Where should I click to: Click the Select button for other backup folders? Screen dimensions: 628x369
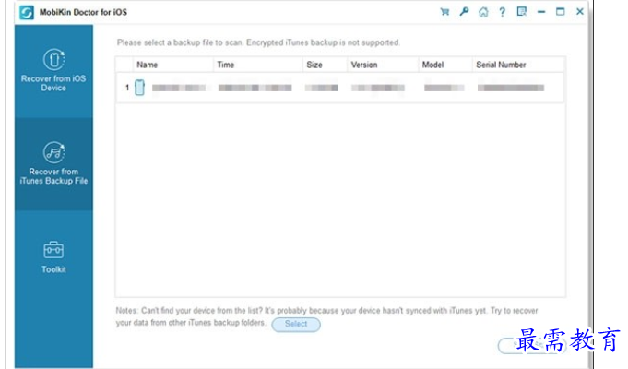[x=296, y=324]
